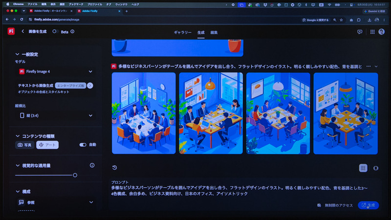Open a new Chrome tab with plus
The height and width of the screenshot is (220, 391).
click(x=127, y=11)
